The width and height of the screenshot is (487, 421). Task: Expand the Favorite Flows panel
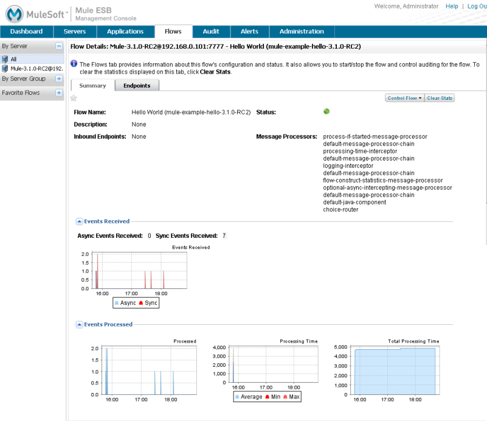[59, 92]
